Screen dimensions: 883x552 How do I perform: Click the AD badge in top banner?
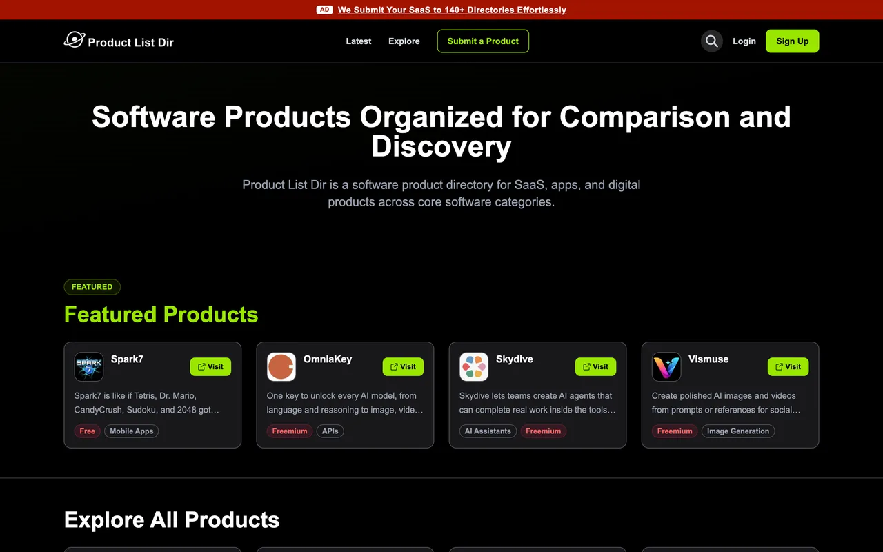coord(324,10)
